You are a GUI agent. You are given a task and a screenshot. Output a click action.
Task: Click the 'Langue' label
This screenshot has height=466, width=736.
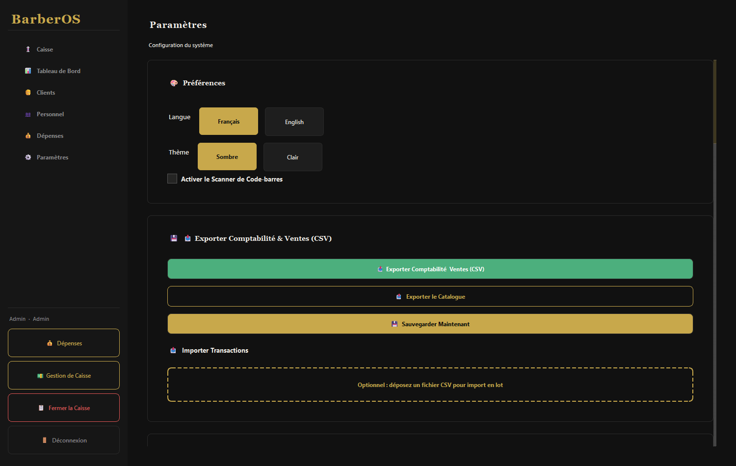180,117
